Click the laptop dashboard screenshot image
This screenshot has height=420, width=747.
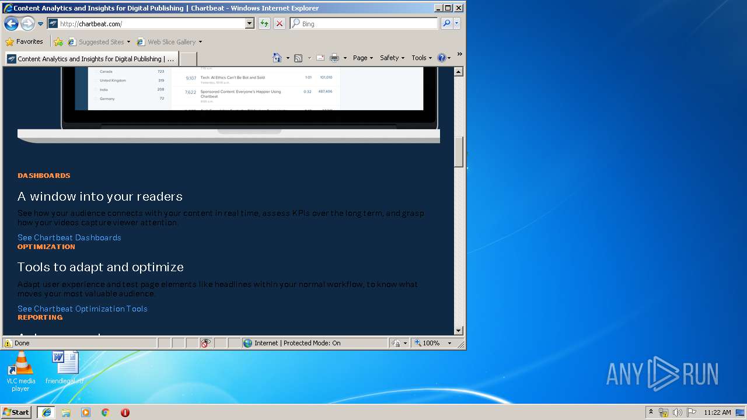(x=229, y=104)
